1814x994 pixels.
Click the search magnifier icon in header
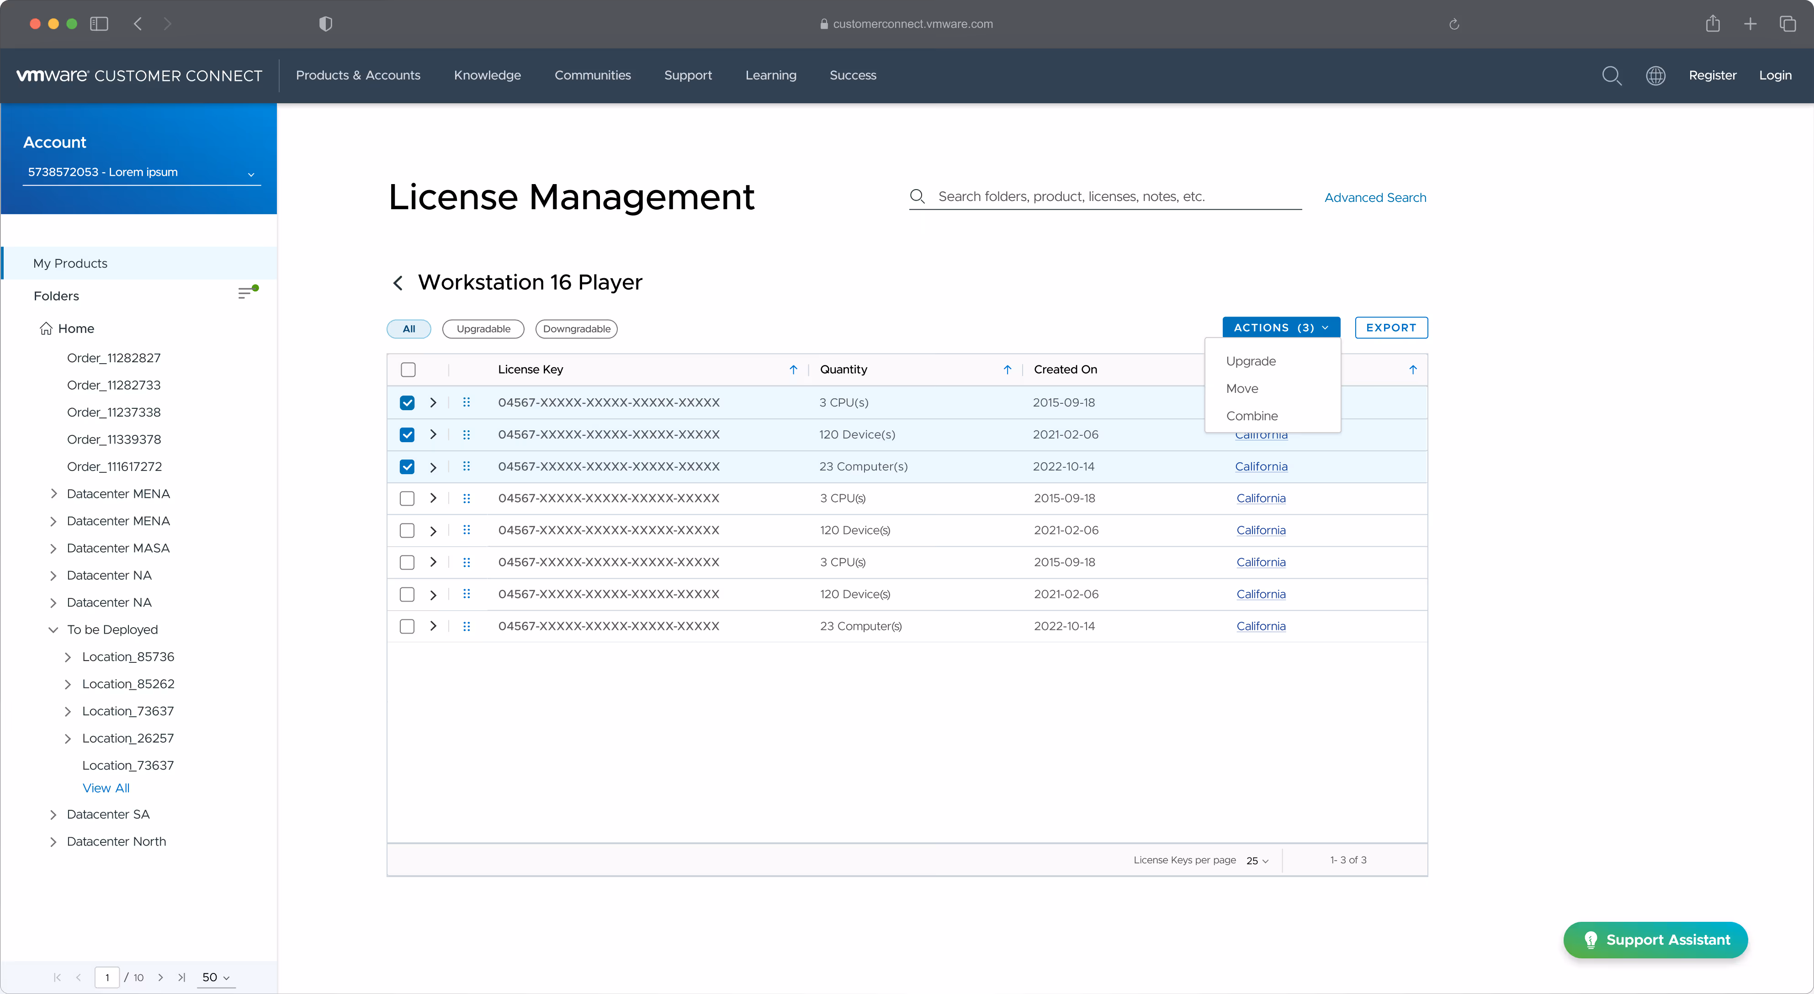[x=1611, y=75]
